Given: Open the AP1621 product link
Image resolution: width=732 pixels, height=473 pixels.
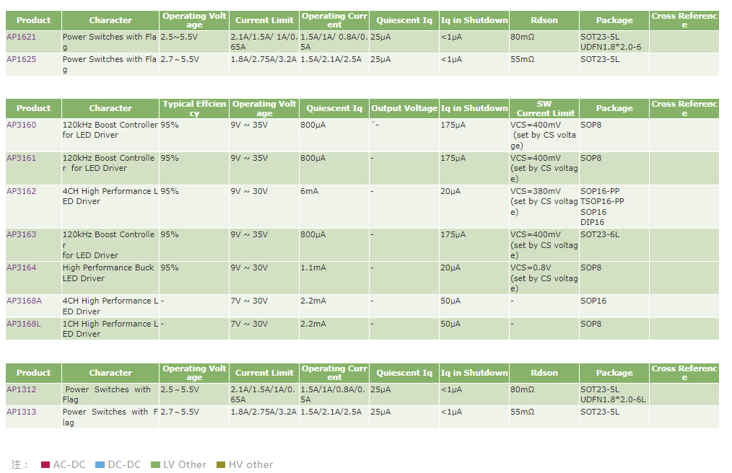Looking at the screenshot, I should (x=21, y=36).
